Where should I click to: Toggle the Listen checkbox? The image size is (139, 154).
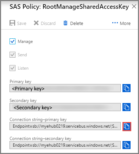(x=12, y=68)
